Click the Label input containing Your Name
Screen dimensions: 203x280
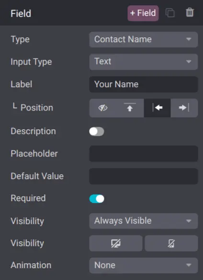(144, 84)
